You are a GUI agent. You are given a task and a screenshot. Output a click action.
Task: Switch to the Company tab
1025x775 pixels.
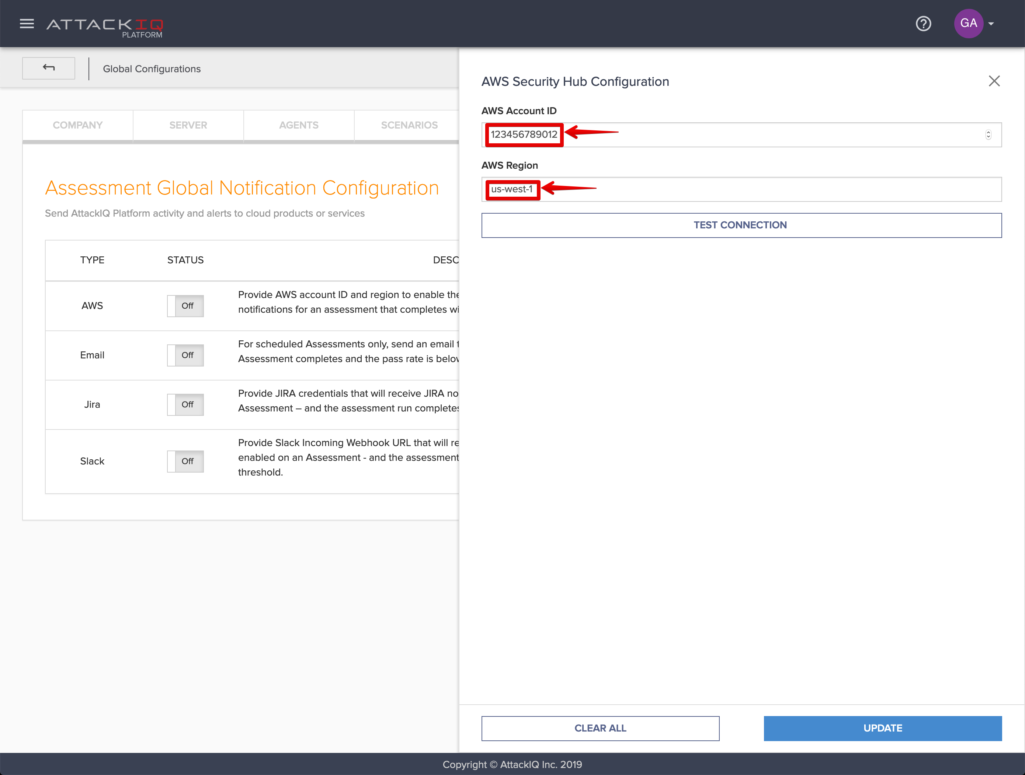78,125
